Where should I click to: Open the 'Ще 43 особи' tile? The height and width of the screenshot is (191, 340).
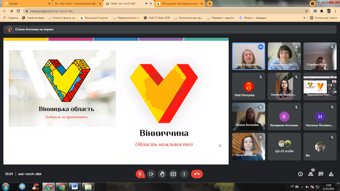point(284,146)
